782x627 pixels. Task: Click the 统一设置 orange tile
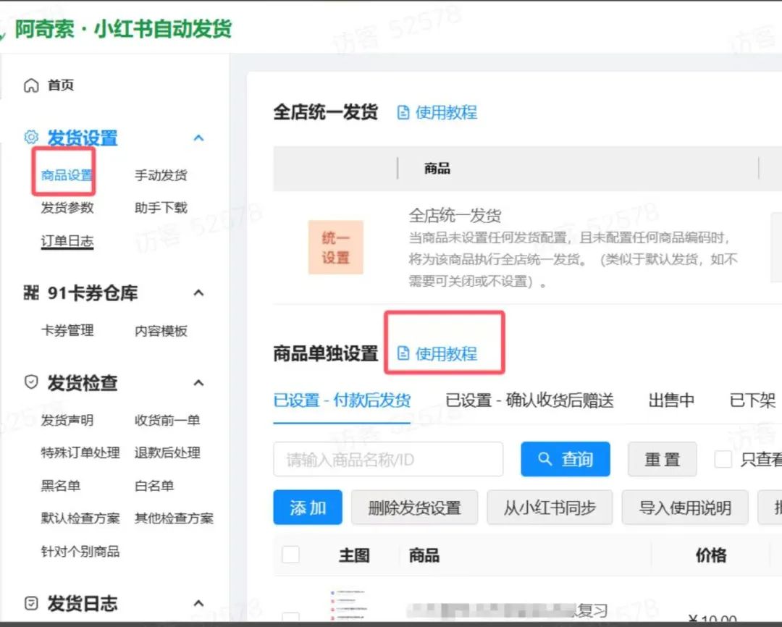(336, 248)
